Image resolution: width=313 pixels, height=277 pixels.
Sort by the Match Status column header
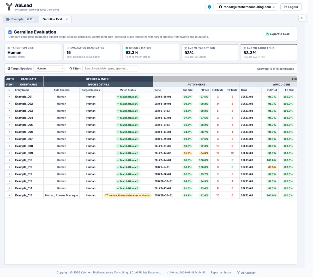click(128, 90)
